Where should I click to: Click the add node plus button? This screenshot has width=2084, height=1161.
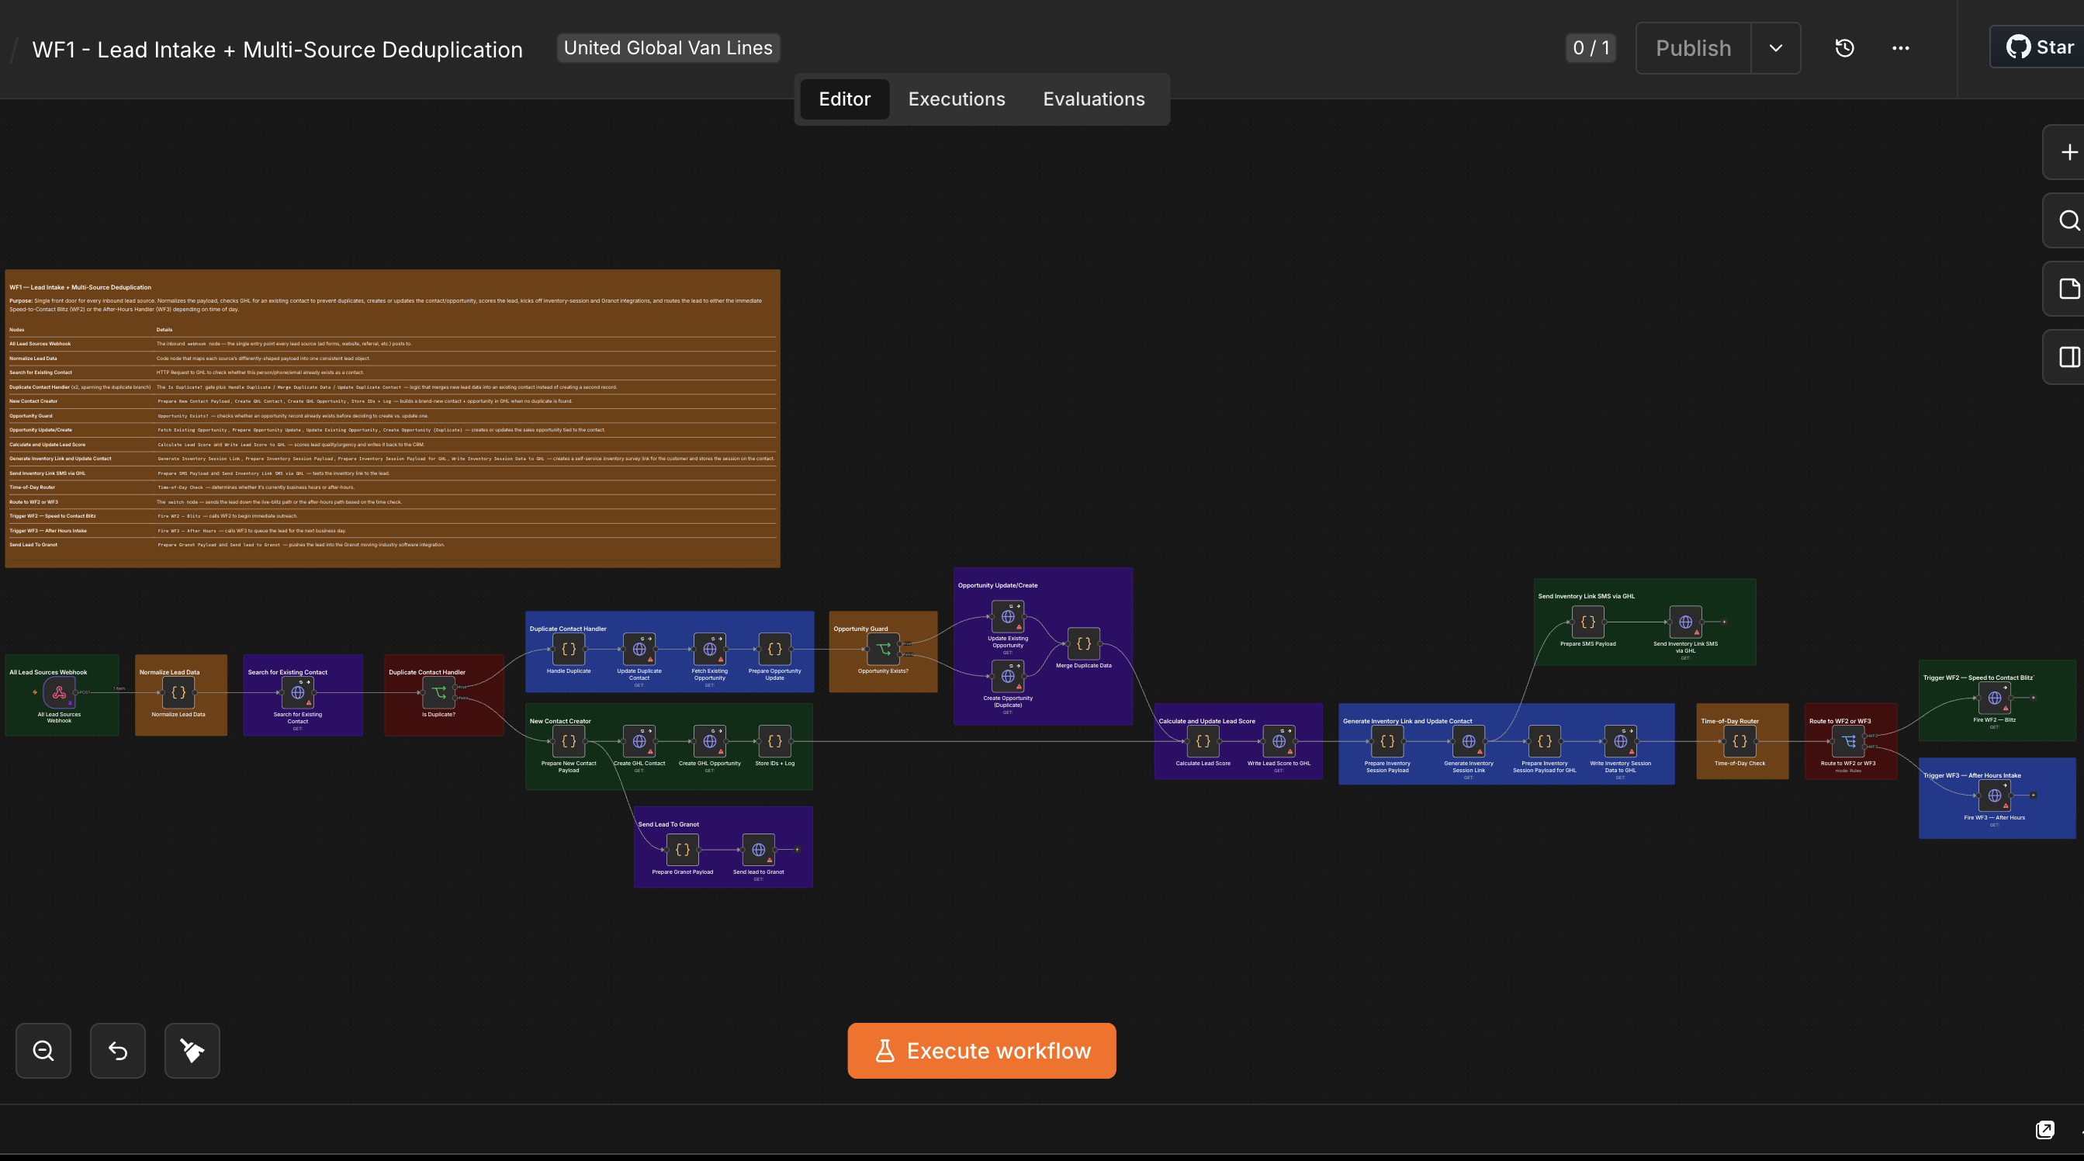pyautogui.click(x=2068, y=152)
